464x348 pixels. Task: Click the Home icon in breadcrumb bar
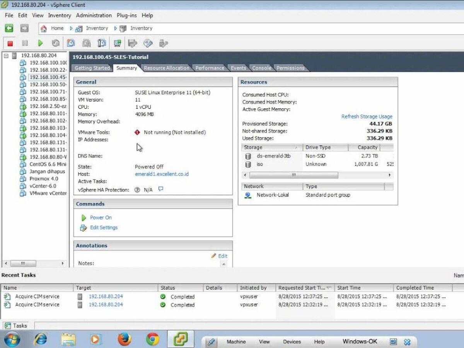[44, 28]
